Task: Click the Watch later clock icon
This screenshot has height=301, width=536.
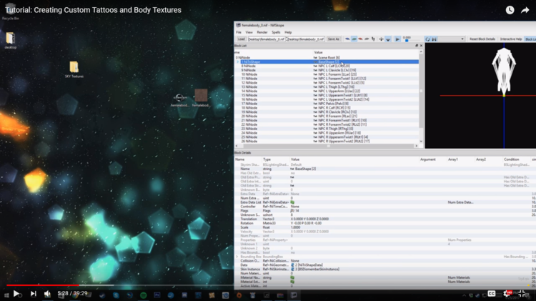Action: 510,10
